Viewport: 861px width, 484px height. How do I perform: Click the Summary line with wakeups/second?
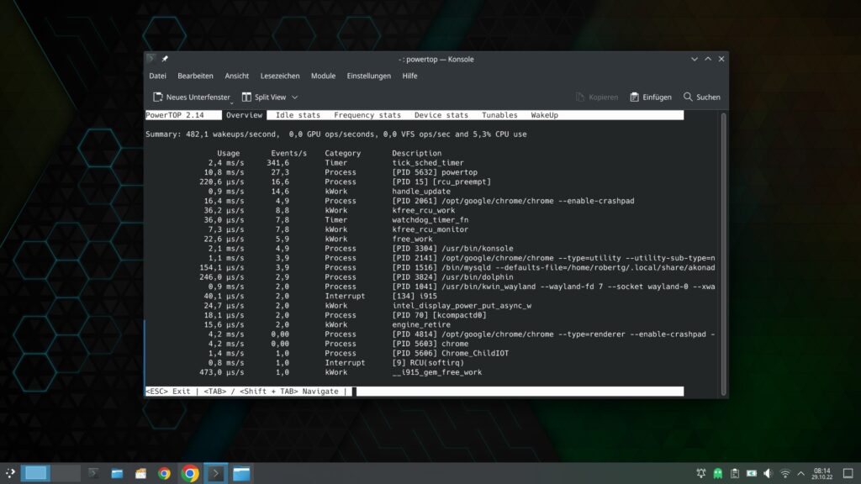coord(336,134)
